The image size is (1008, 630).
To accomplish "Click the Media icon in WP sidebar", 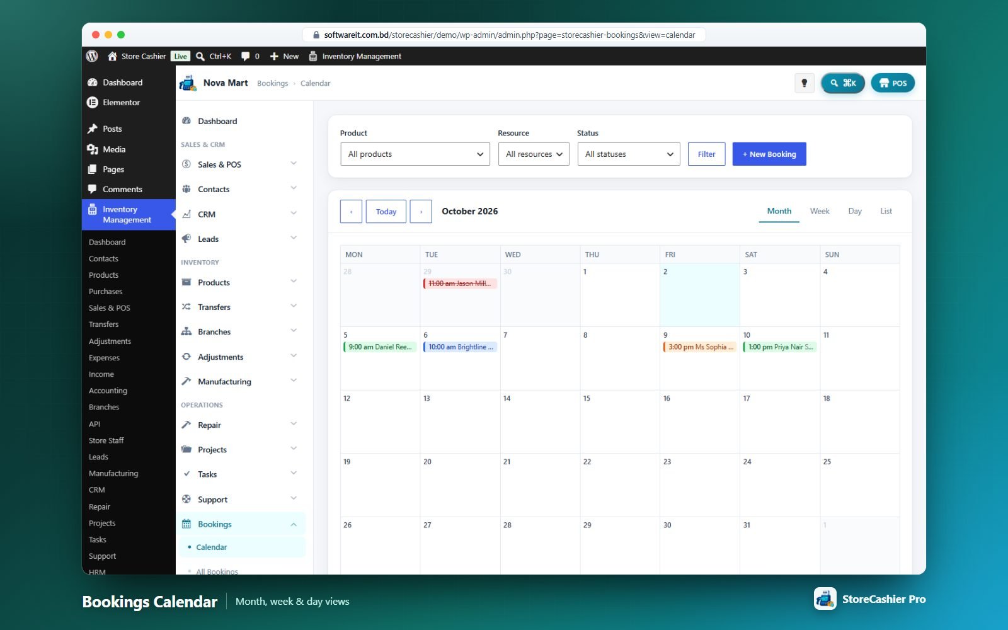I will point(93,149).
